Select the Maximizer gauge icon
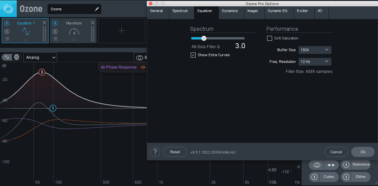 click(x=74, y=31)
